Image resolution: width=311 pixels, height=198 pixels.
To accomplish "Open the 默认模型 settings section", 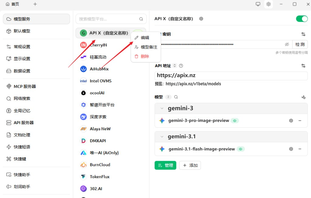I will [x=36, y=31].
